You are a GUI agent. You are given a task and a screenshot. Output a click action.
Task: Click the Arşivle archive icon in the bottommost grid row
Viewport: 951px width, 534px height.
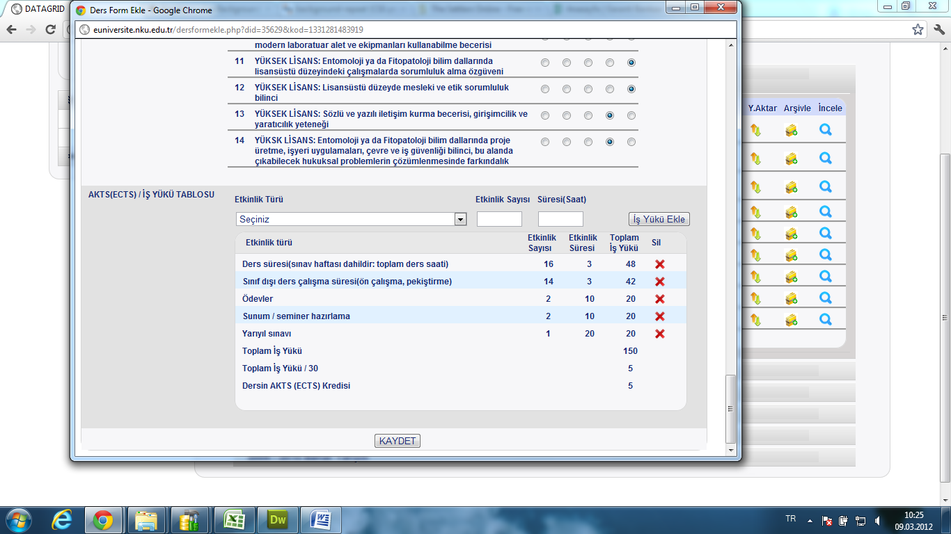[x=791, y=320]
